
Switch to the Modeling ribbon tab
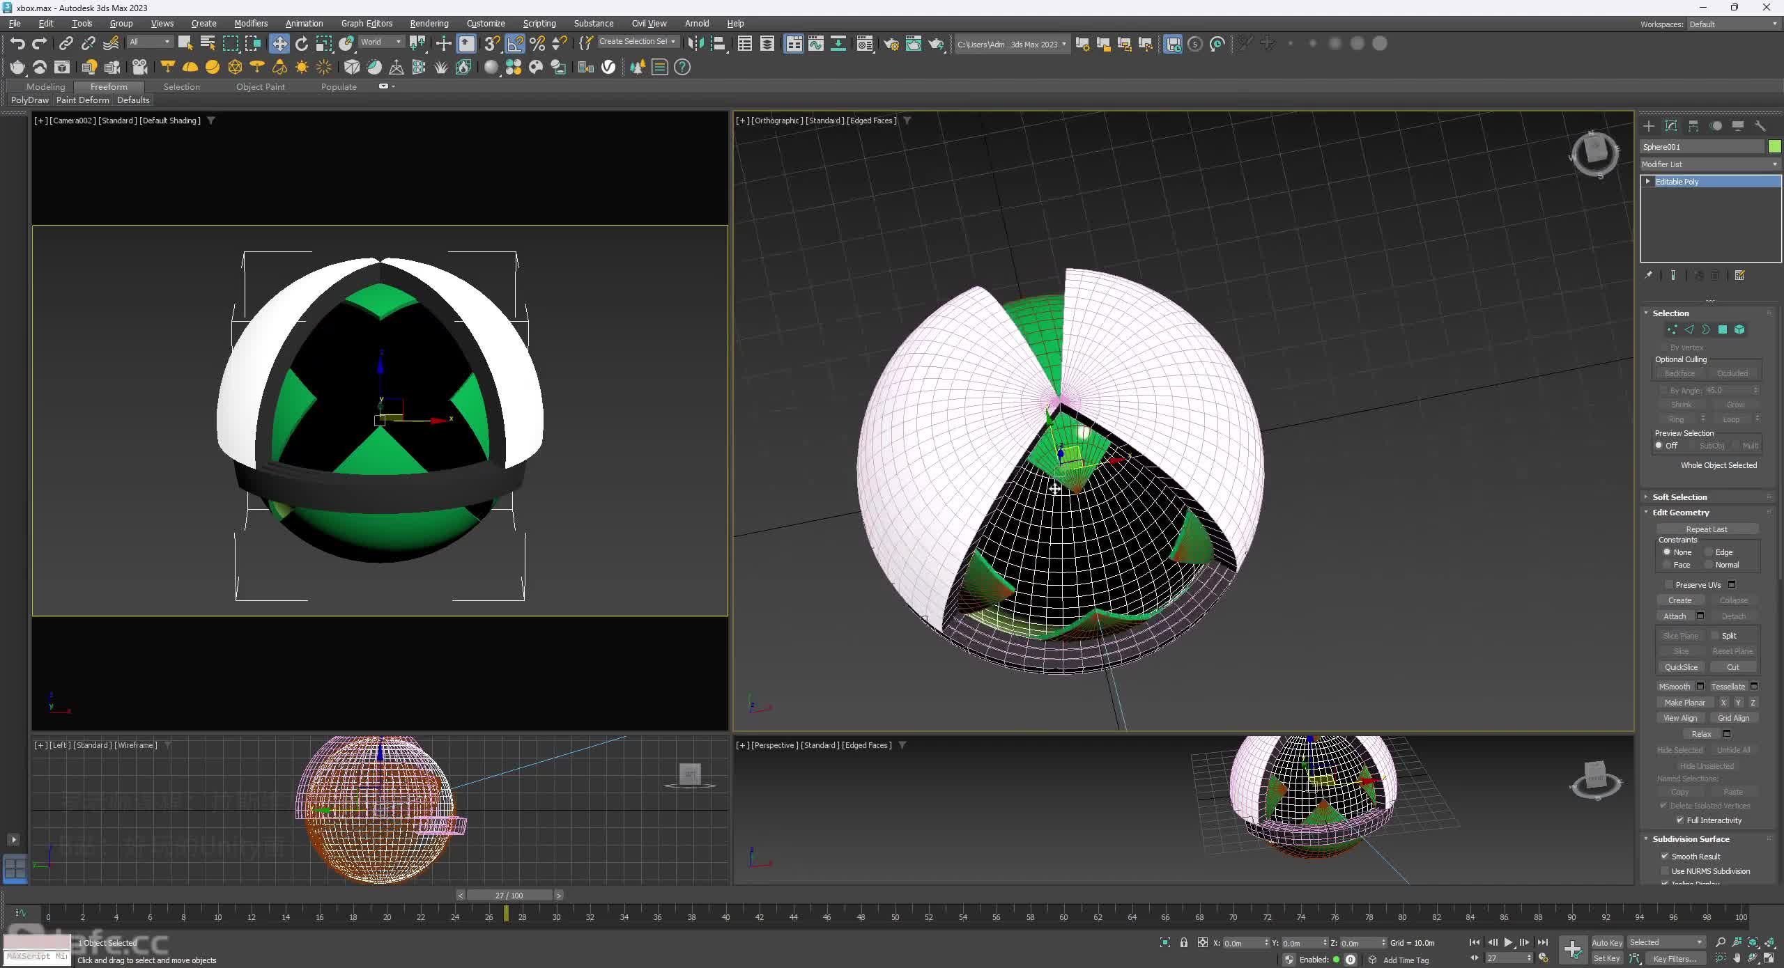click(46, 86)
